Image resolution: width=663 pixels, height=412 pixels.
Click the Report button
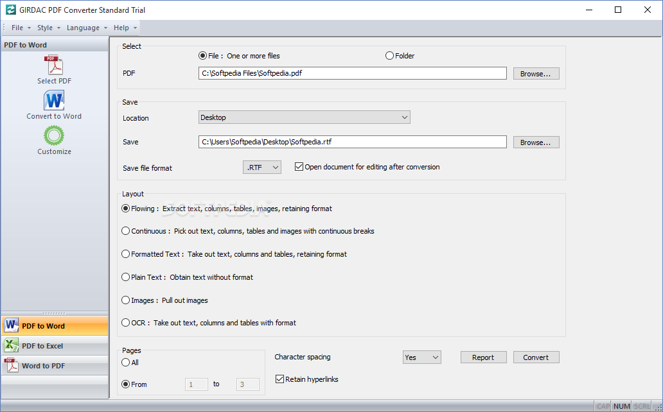(x=483, y=357)
